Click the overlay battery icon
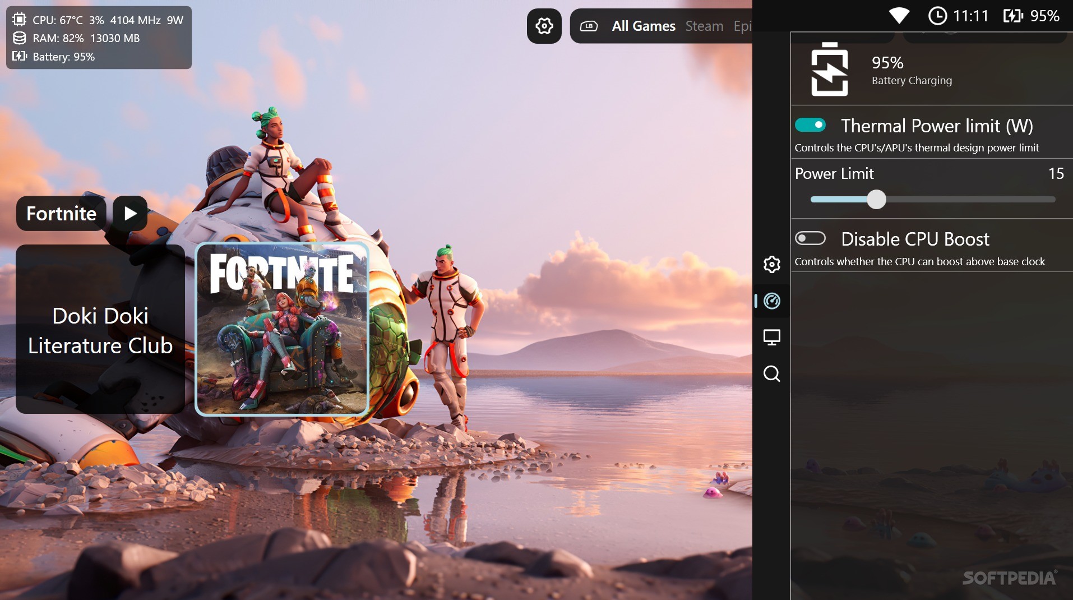The width and height of the screenshot is (1073, 600). coord(19,56)
